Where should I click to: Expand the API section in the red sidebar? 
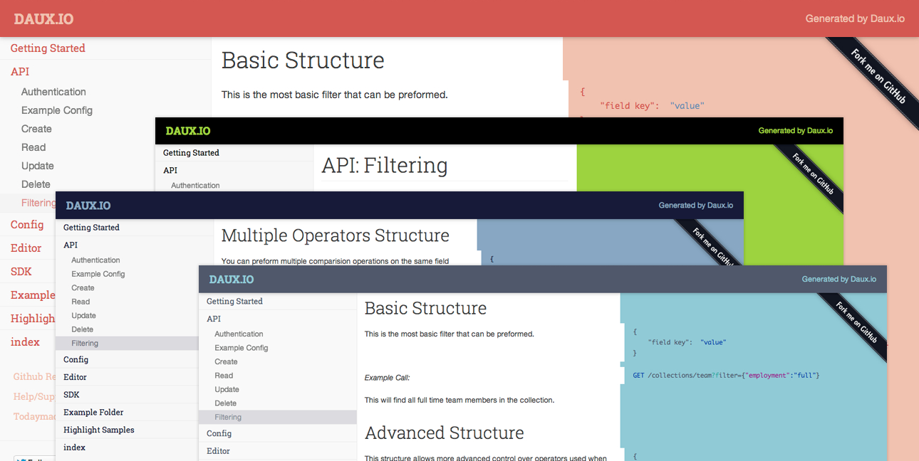(20, 72)
